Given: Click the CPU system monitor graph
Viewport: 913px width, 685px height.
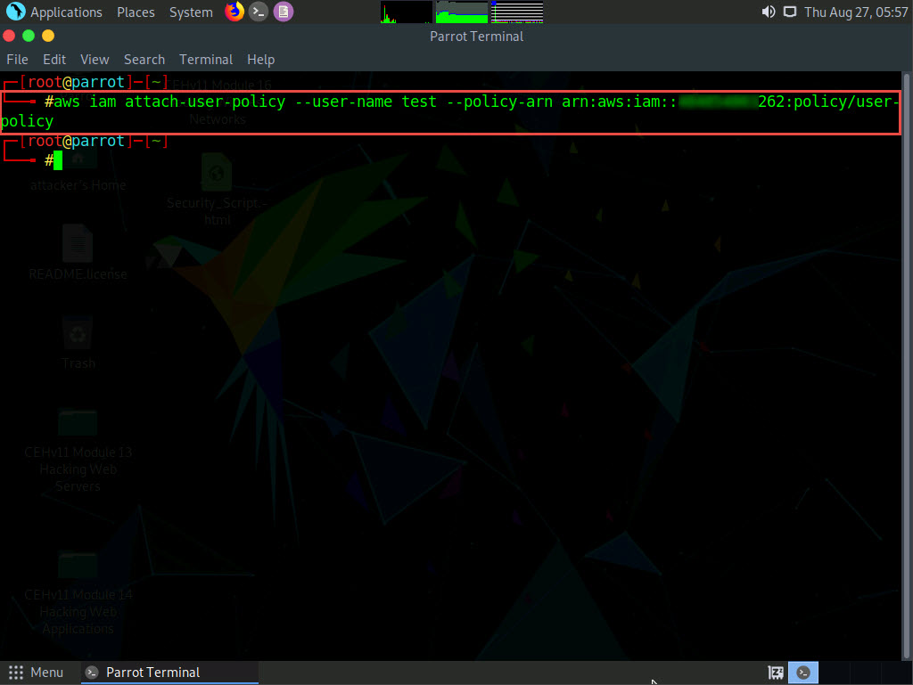Looking at the screenshot, I should (x=407, y=12).
